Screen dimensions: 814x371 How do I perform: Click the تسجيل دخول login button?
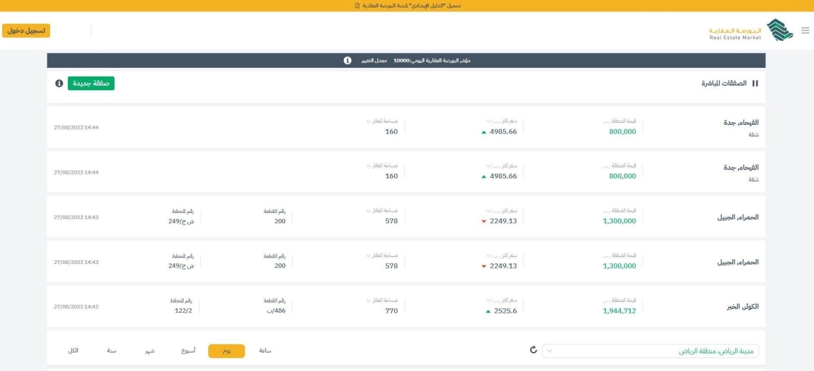point(26,31)
